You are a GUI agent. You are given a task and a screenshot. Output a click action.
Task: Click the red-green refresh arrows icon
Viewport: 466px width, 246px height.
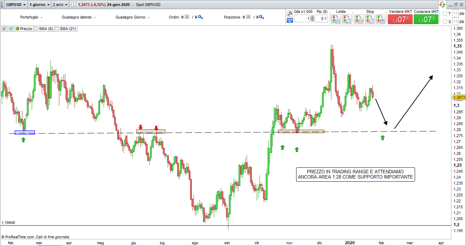(x=442, y=5)
